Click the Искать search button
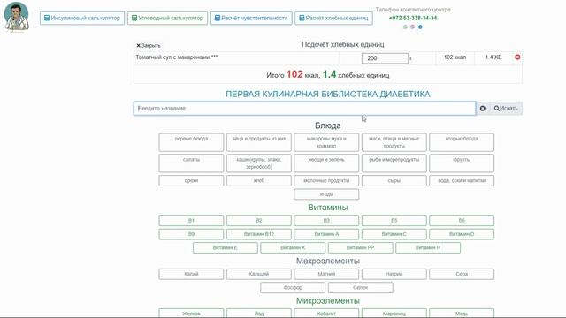This screenshot has height=318, width=566. pyautogui.click(x=506, y=109)
